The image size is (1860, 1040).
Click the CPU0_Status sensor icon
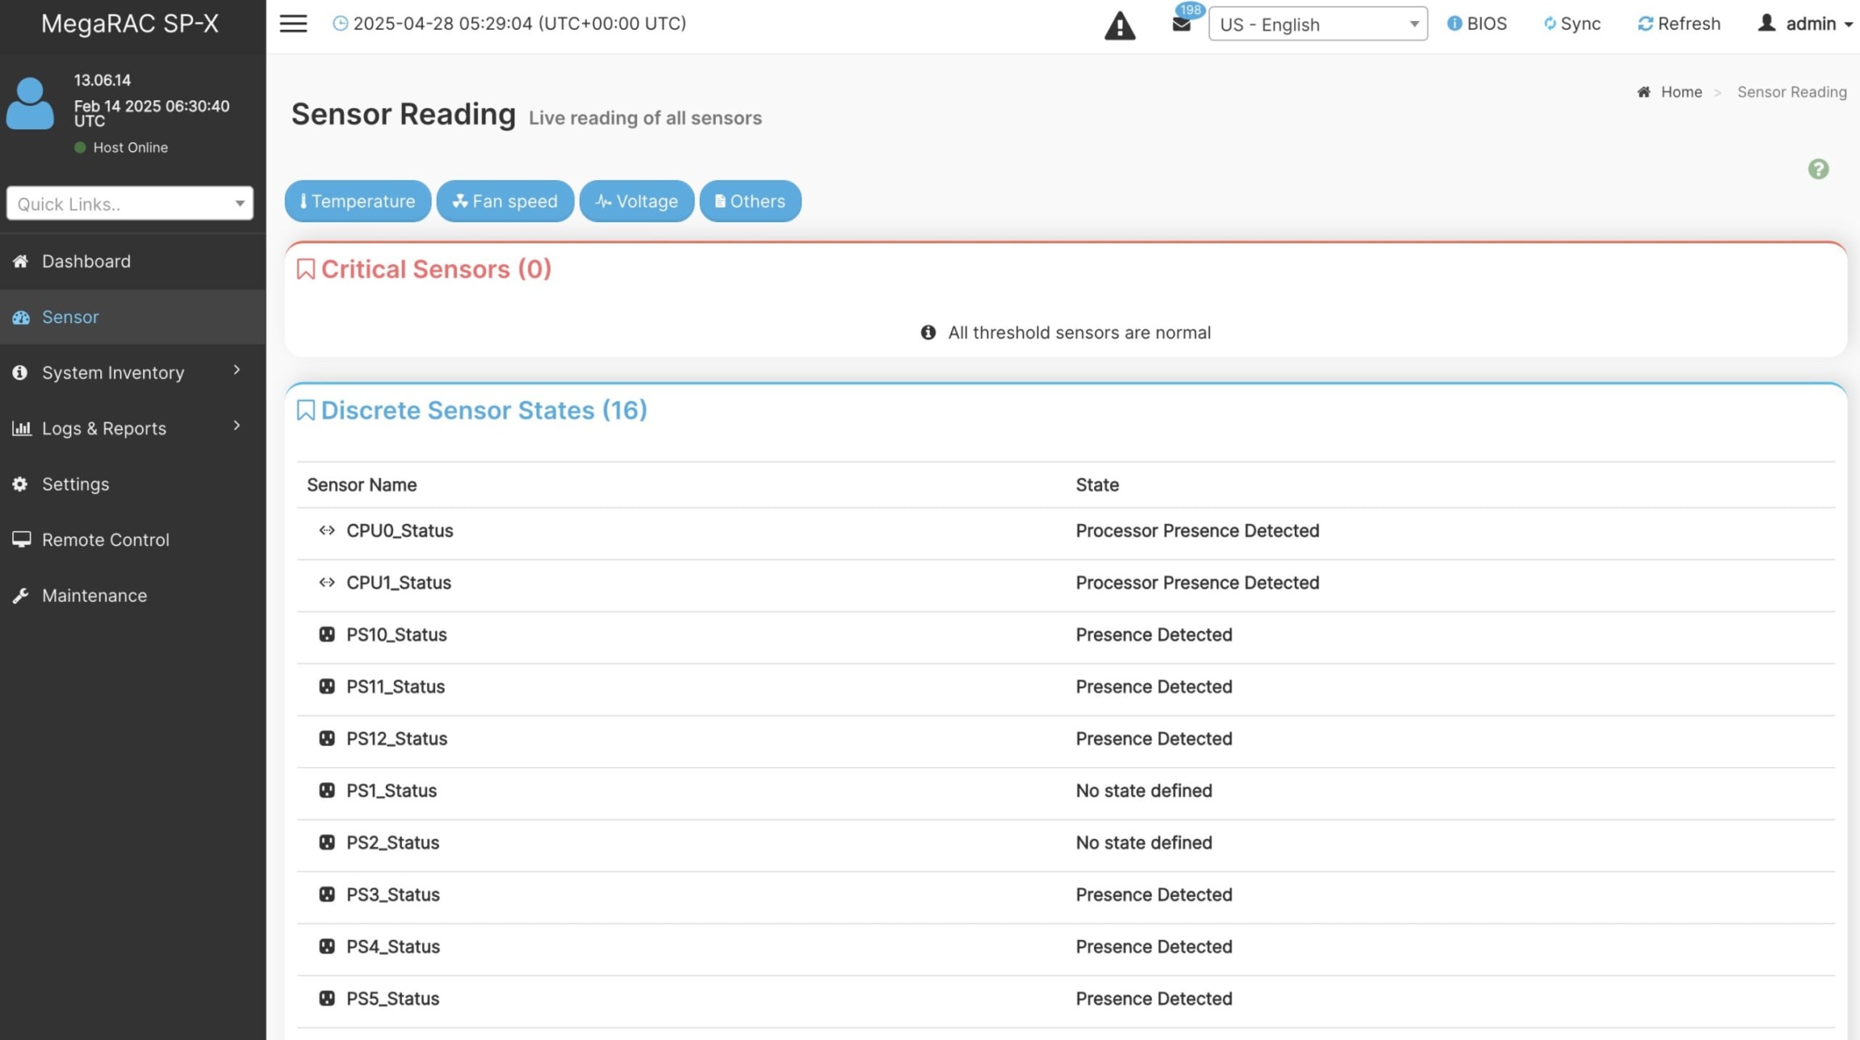click(x=327, y=531)
